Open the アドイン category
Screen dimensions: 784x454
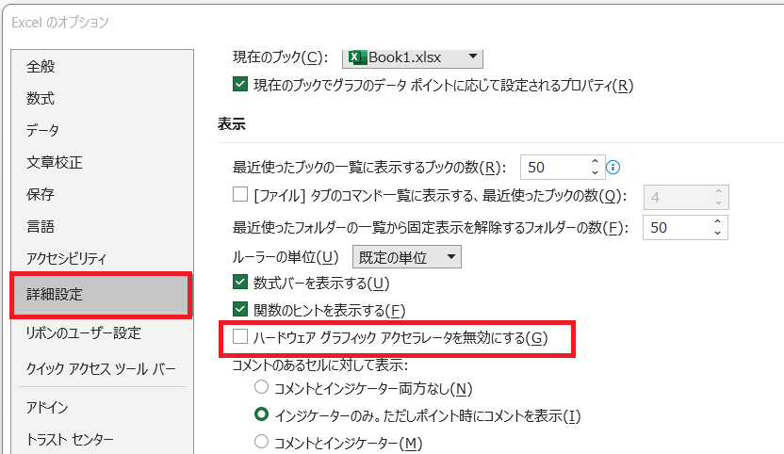click(47, 408)
